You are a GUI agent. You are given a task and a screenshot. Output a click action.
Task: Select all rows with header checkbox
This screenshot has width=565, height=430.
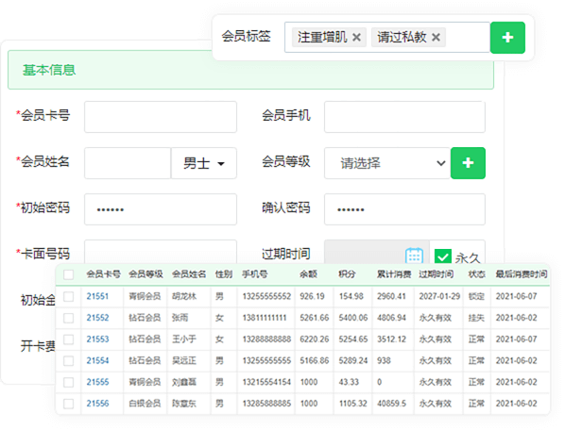coord(68,274)
